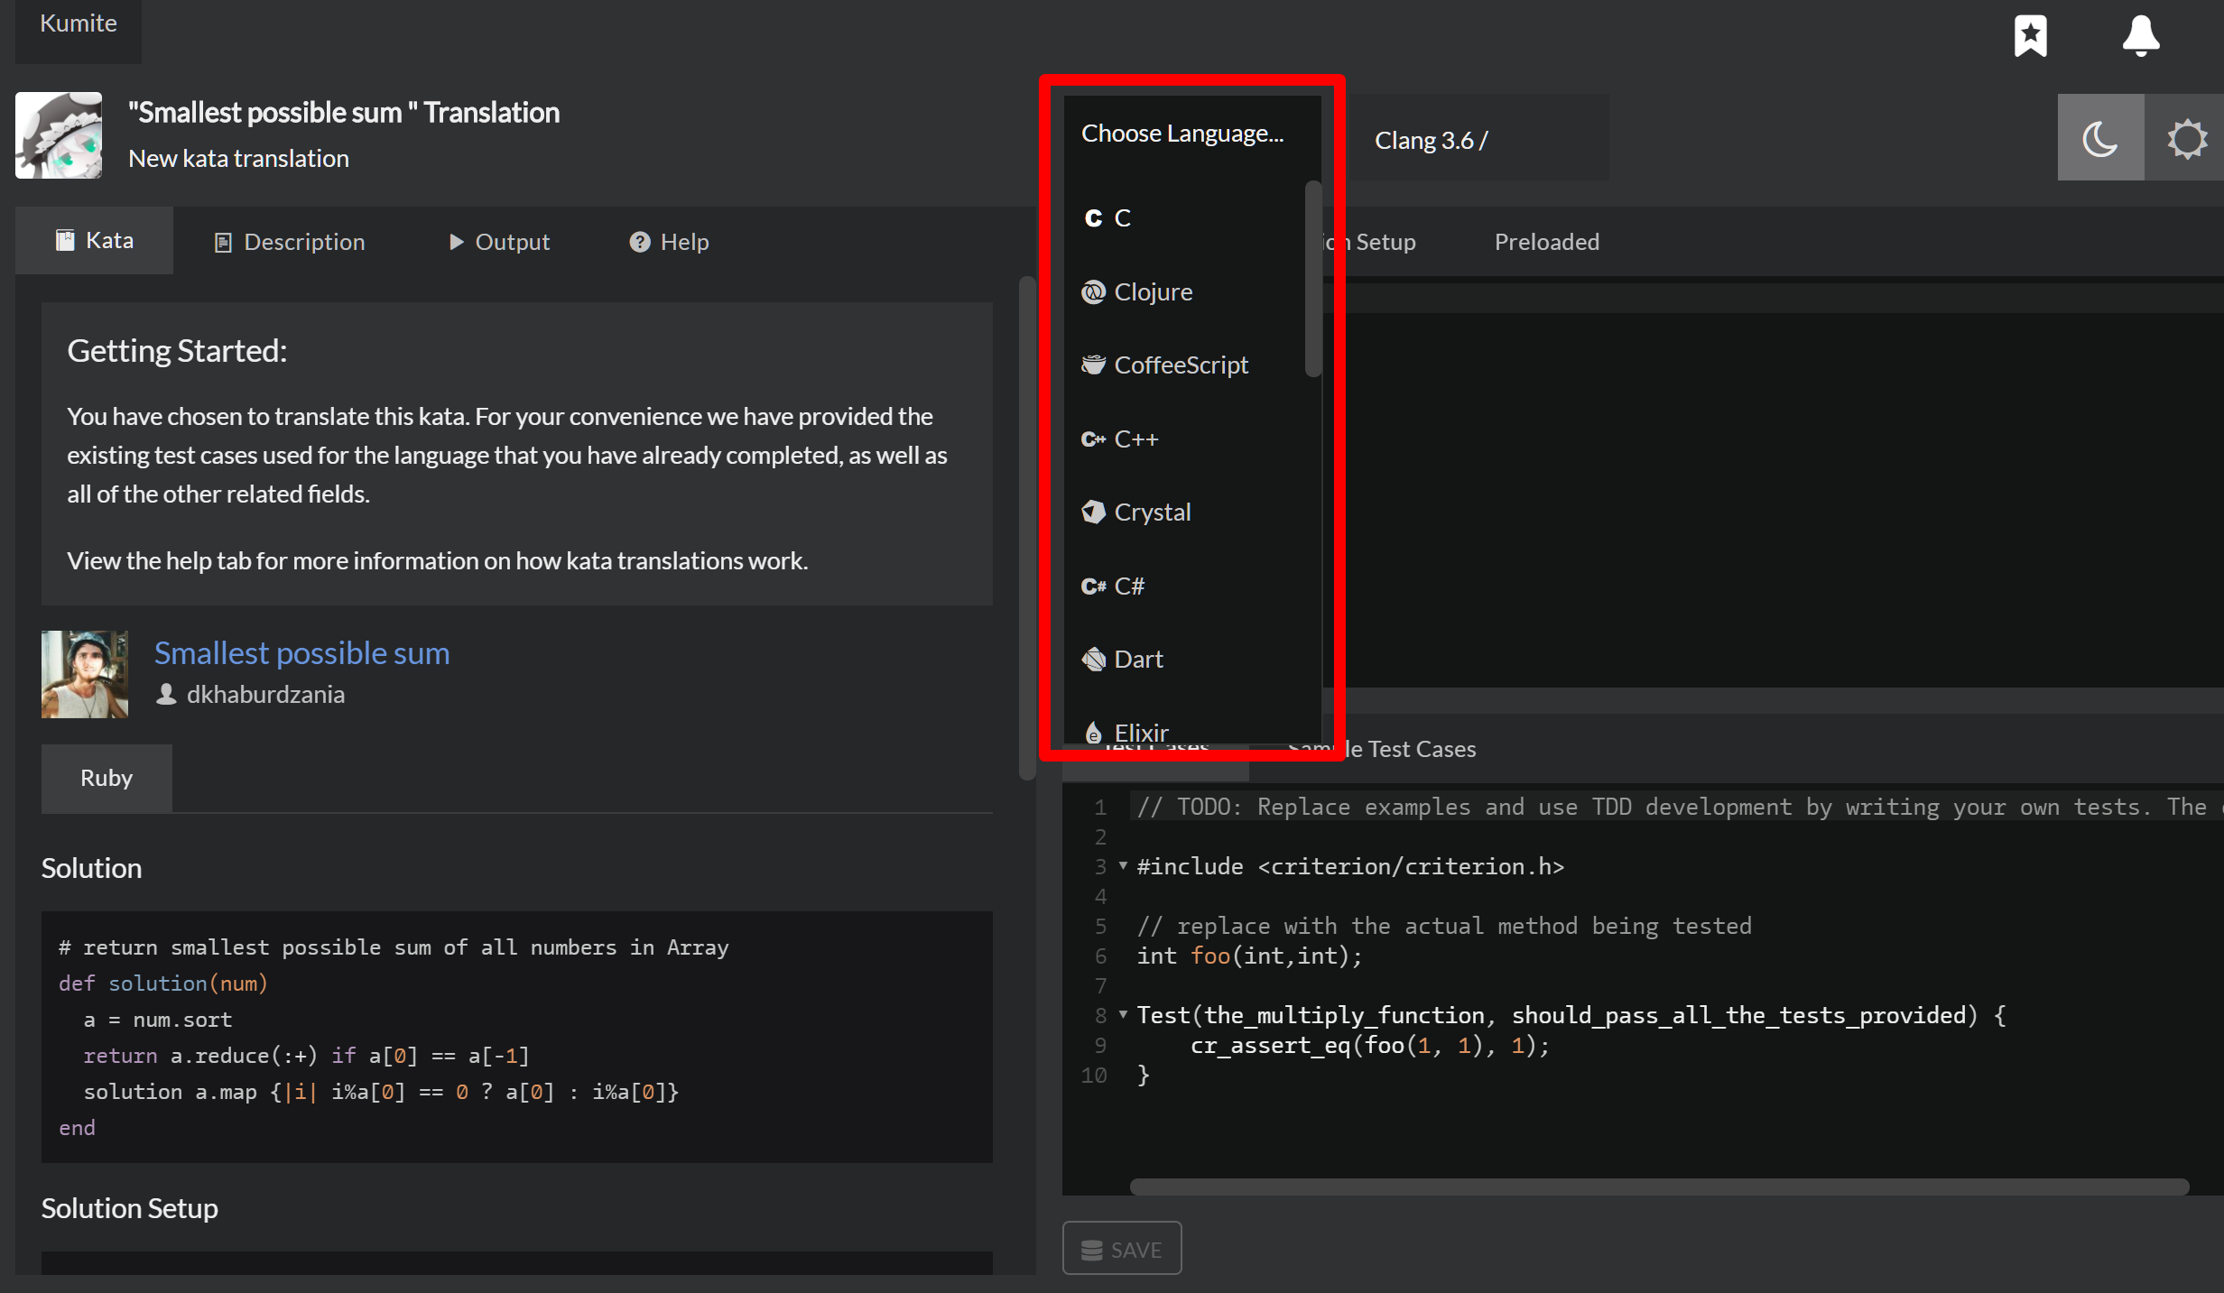Screen dimensions: 2224x1293
Task: Switch to the Output tab
Action: (x=499, y=242)
